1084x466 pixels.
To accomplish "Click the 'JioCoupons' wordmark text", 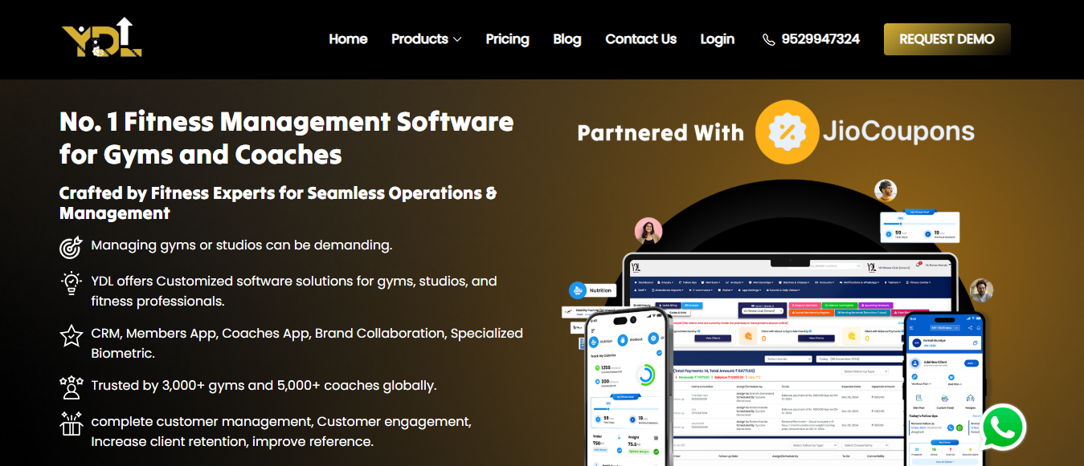I will [x=898, y=132].
